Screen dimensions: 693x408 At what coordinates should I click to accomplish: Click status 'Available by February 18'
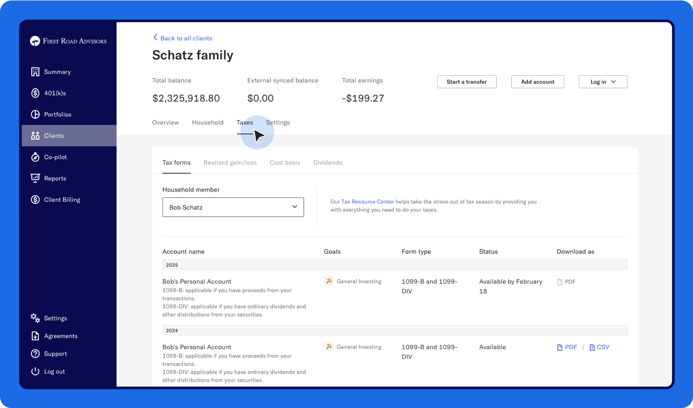point(511,287)
